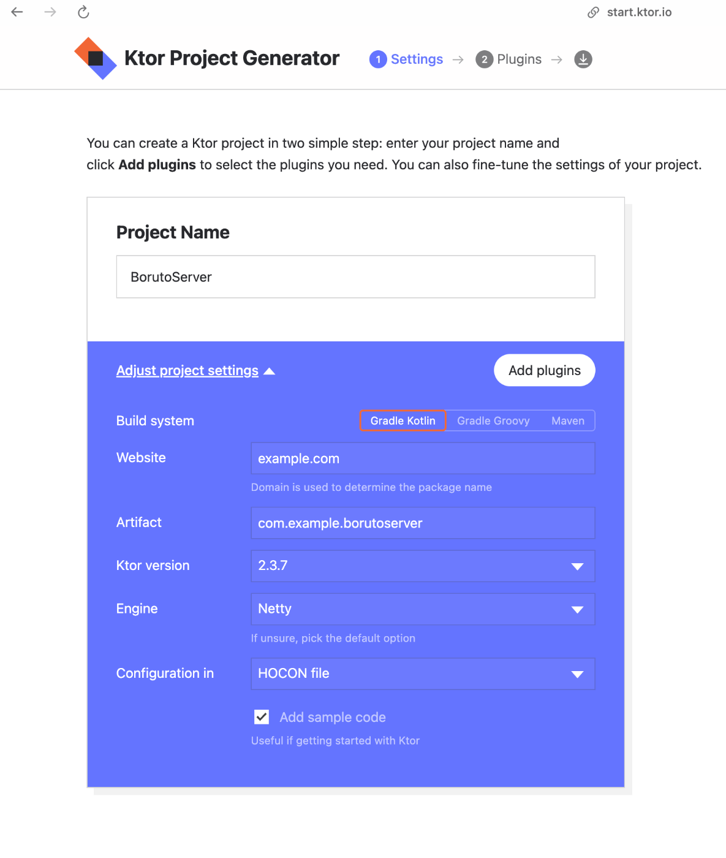Image resolution: width=726 pixels, height=858 pixels.
Task: Switch build system to Gradle Groovy
Action: pyautogui.click(x=493, y=420)
